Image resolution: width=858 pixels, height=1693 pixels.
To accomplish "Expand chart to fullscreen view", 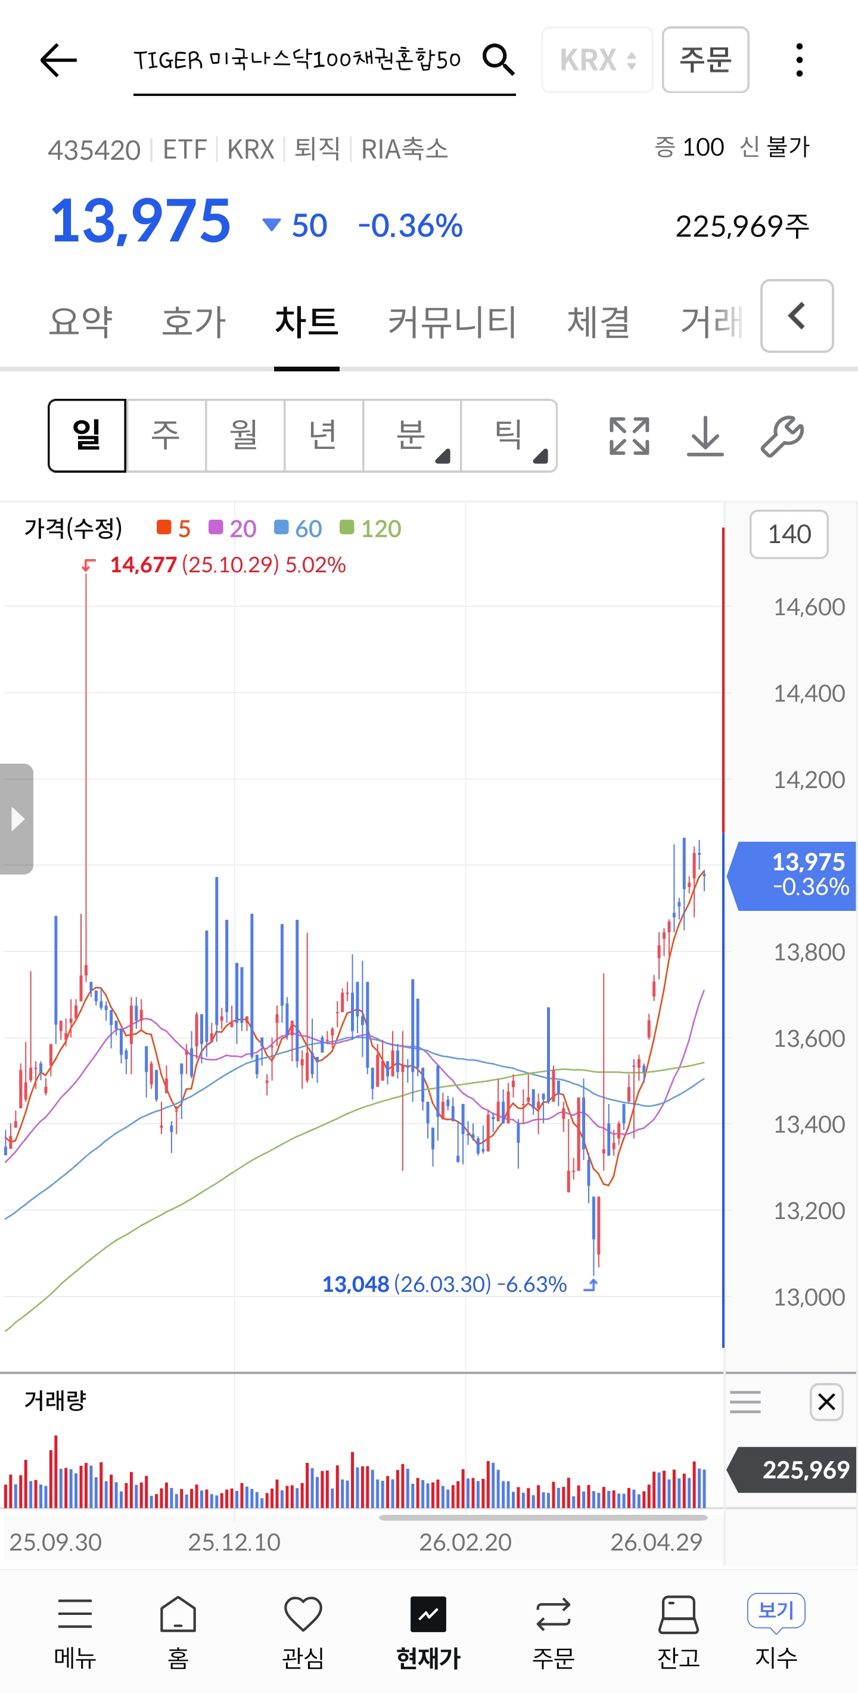I will [629, 436].
